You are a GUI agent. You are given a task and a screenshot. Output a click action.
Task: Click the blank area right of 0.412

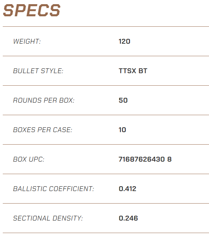173,189
